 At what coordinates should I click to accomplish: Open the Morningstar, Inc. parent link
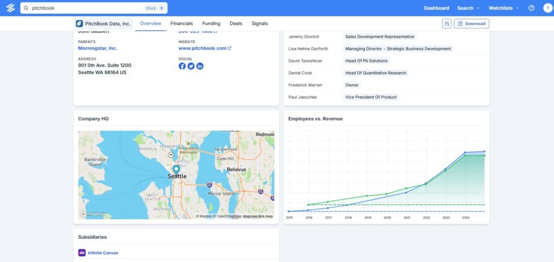tap(97, 48)
